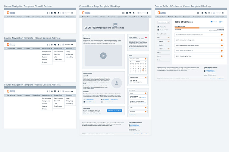Expand the Books section in Course Materials
Viewport: 229px width, 152px height.
tap(146, 93)
